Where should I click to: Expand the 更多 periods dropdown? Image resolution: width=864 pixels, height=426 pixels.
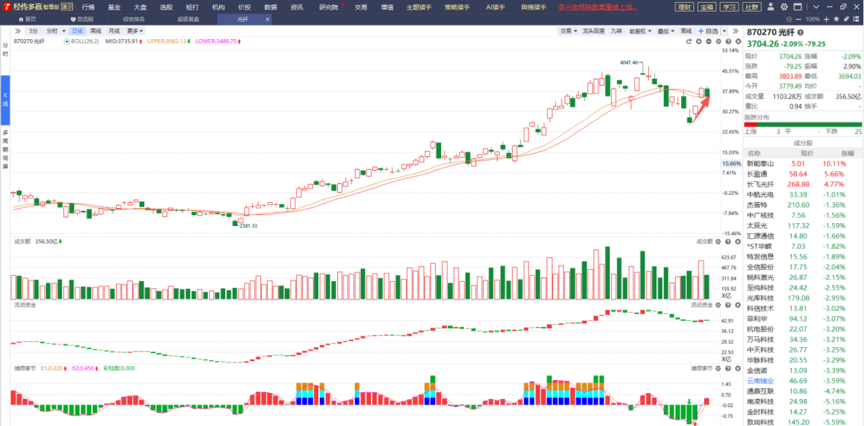point(135,31)
